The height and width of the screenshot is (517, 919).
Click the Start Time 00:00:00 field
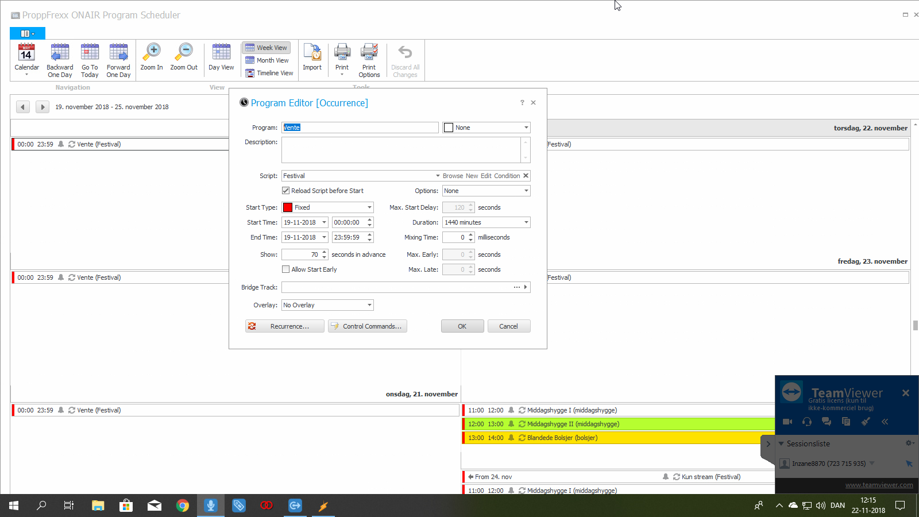click(x=349, y=222)
